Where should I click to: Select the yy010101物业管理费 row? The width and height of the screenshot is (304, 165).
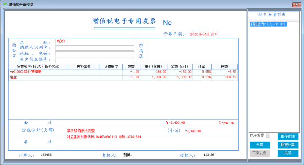pos(123,72)
